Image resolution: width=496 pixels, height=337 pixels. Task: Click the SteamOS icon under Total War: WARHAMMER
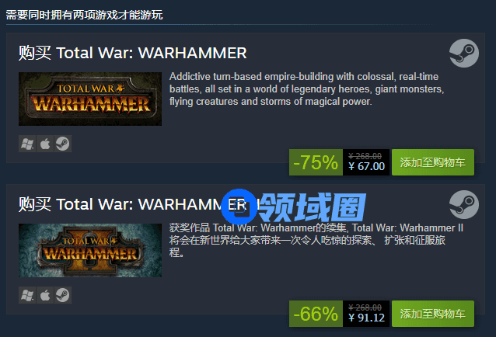63,144
